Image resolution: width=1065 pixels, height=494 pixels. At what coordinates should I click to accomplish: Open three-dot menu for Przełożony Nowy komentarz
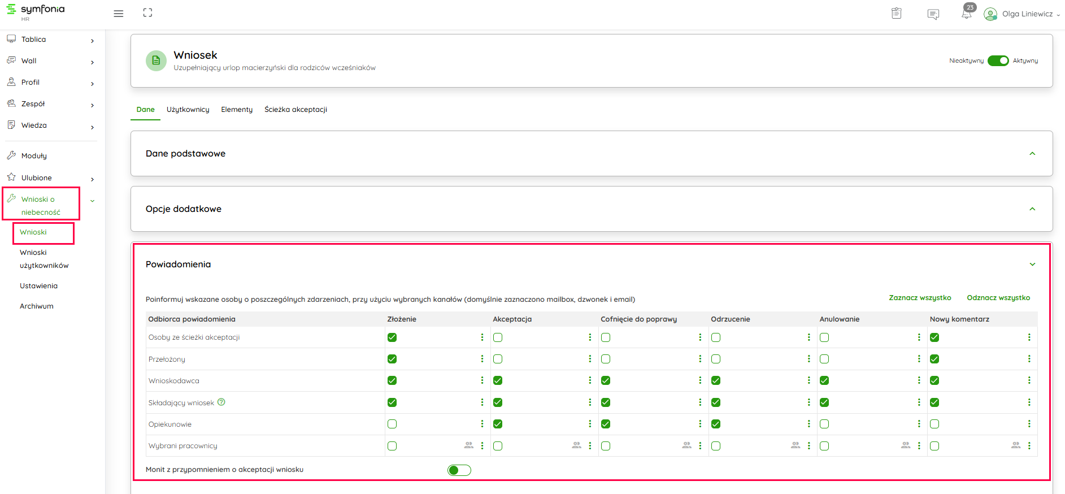(x=1029, y=359)
